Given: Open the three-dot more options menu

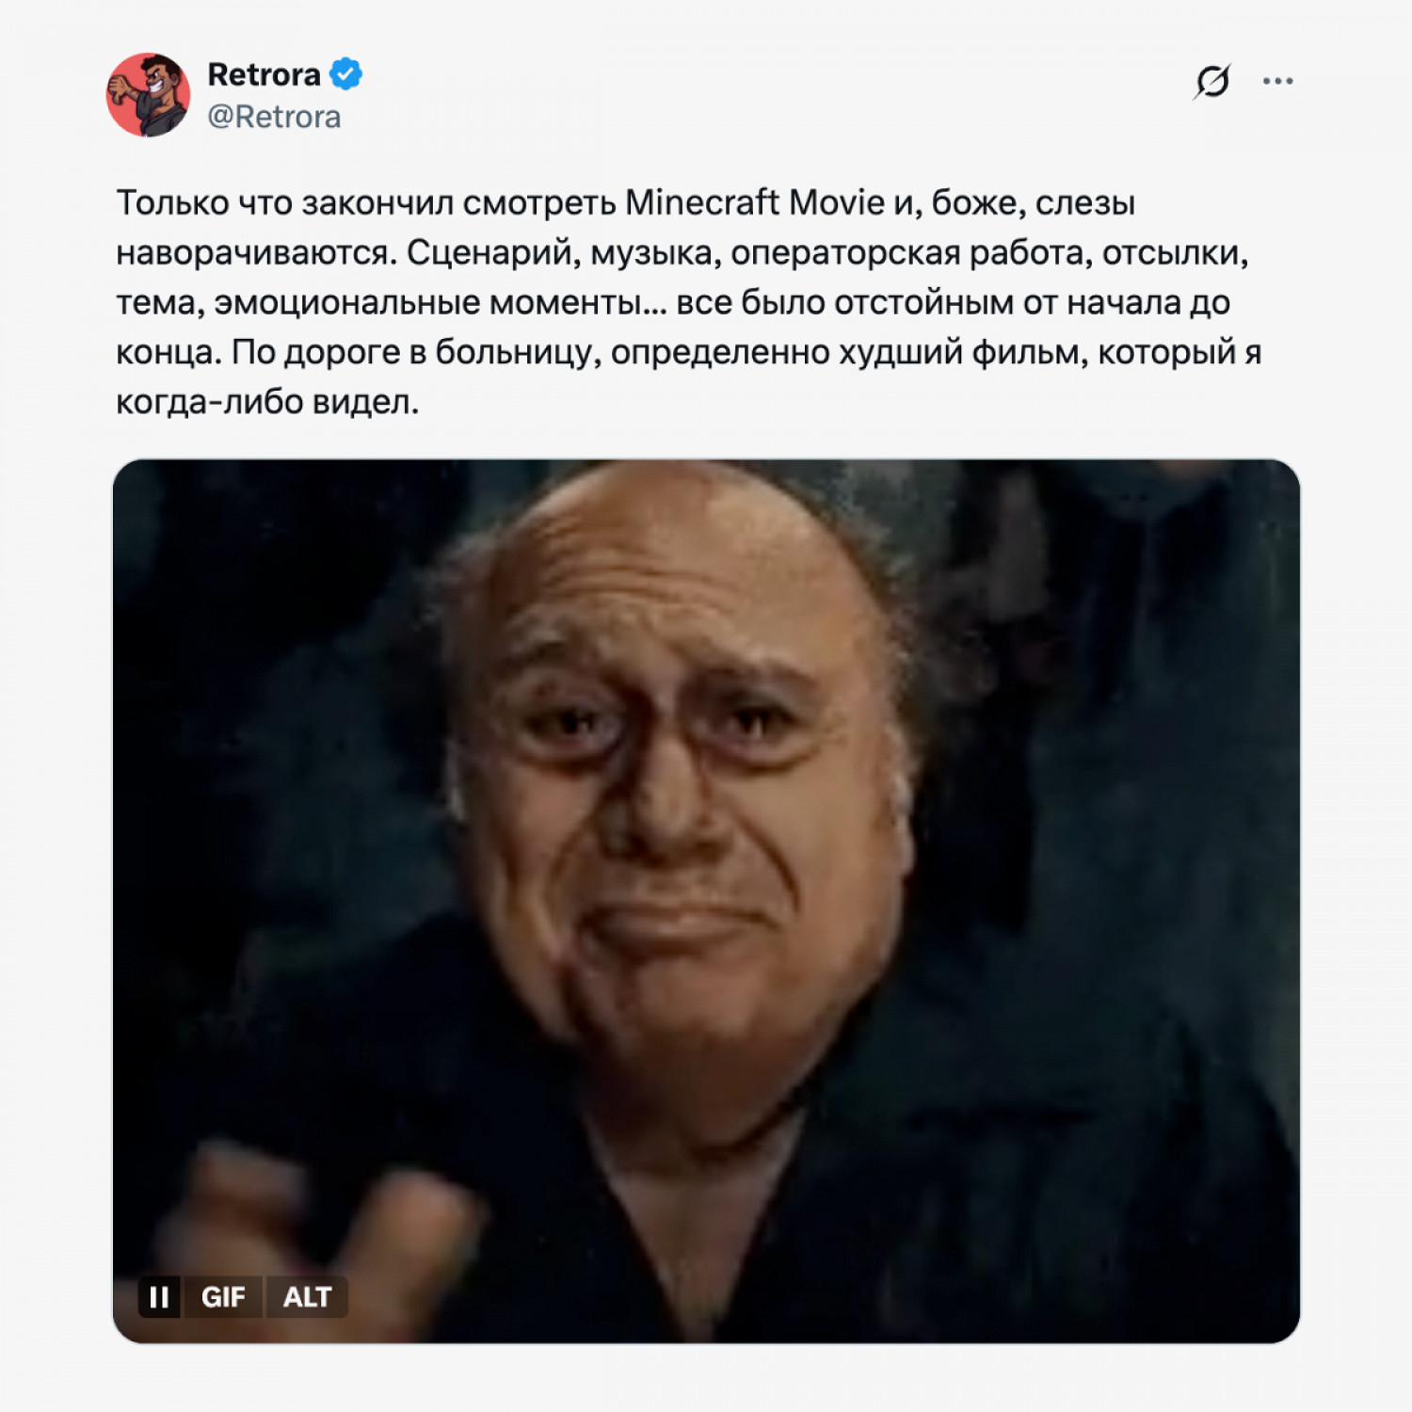Looking at the screenshot, I should (x=1277, y=81).
